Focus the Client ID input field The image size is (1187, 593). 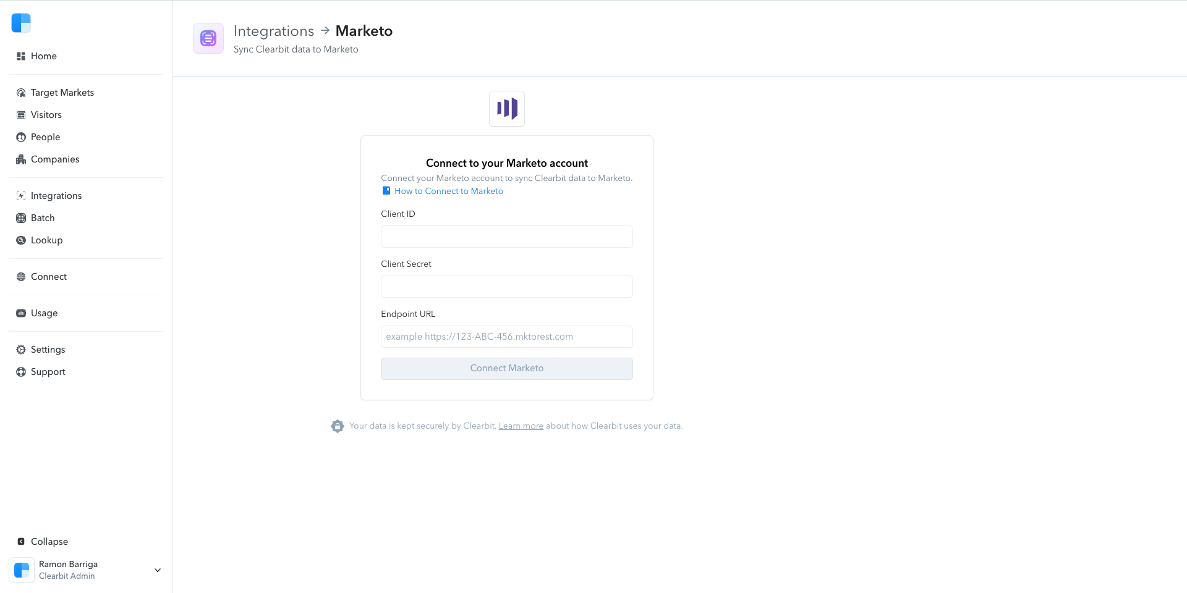(x=507, y=237)
